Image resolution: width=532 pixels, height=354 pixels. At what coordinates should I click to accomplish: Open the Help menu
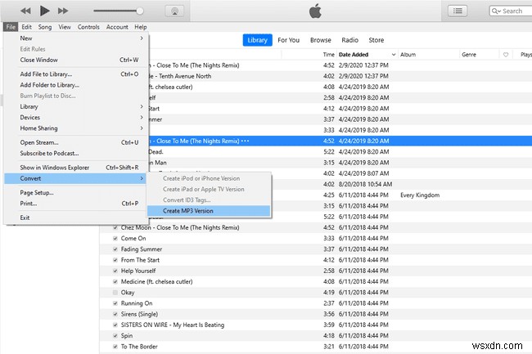tap(141, 27)
